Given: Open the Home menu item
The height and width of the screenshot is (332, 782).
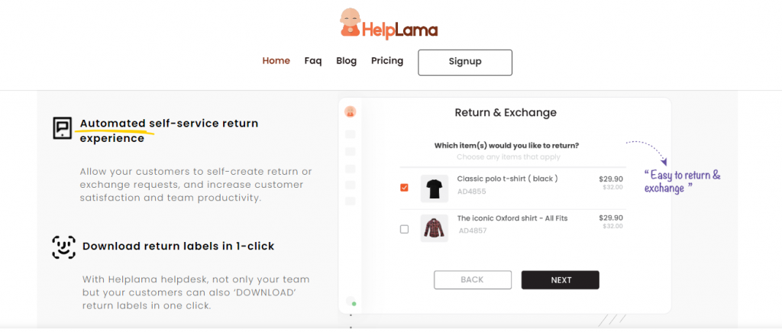Looking at the screenshot, I should click(x=276, y=61).
